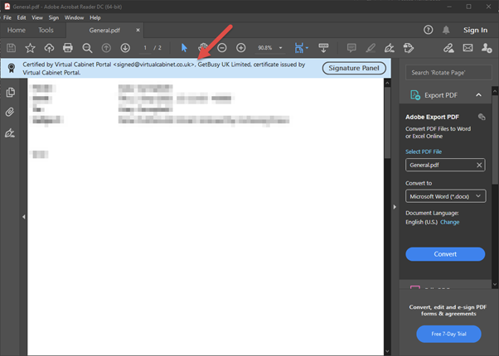
Task: Select the Hand pan tool
Action: pyautogui.click(x=203, y=48)
